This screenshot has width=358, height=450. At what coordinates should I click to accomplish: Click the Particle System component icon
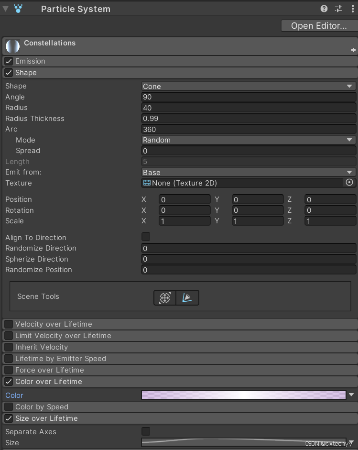click(x=18, y=9)
